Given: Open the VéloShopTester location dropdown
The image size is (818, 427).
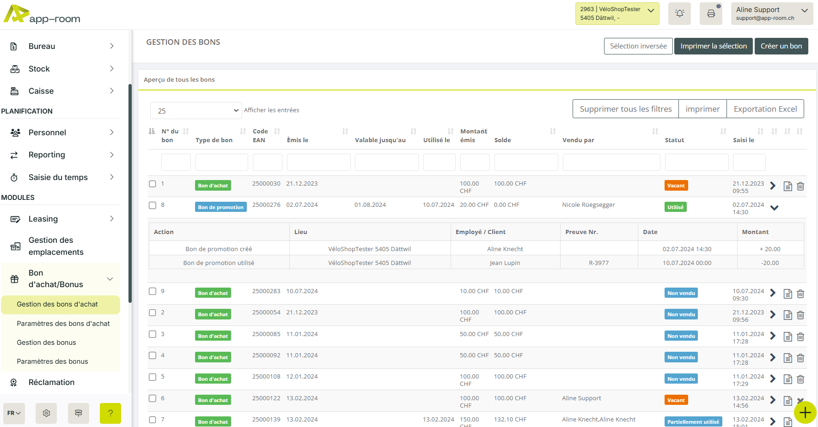Looking at the screenshot, I should 617,13.
